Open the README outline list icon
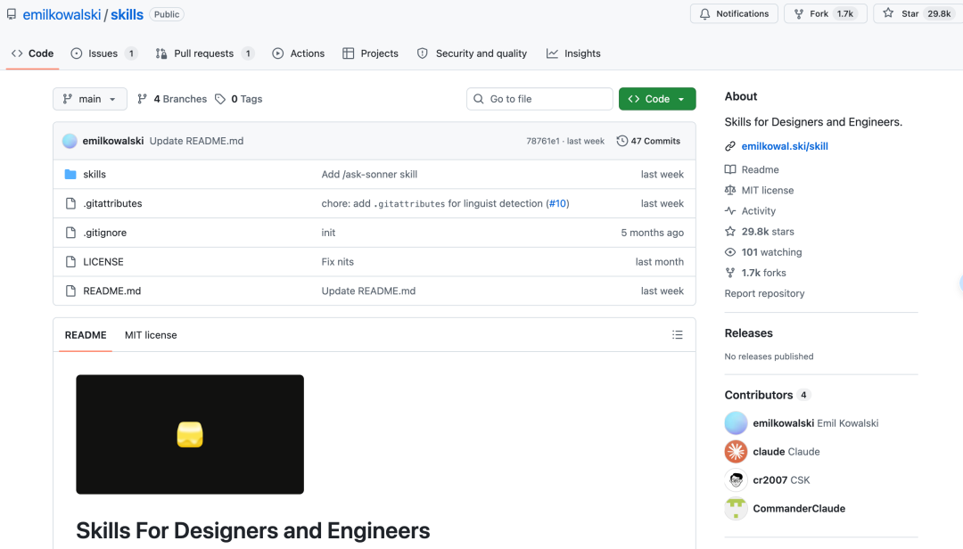963x549 pixels. (678, 335)
